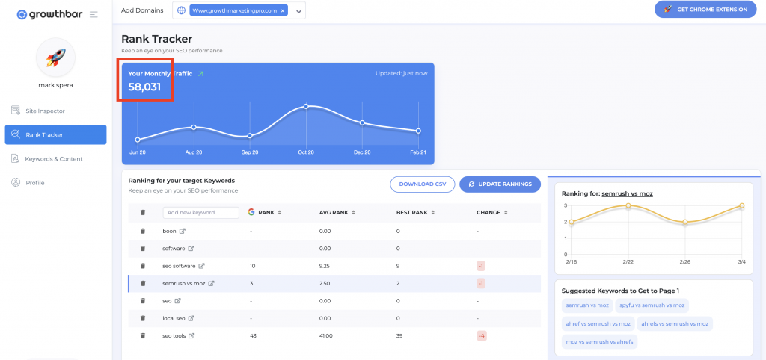Expand the Add Domains dropdown arrow
The height and width of the screenshot is (360, 766).
299,10
